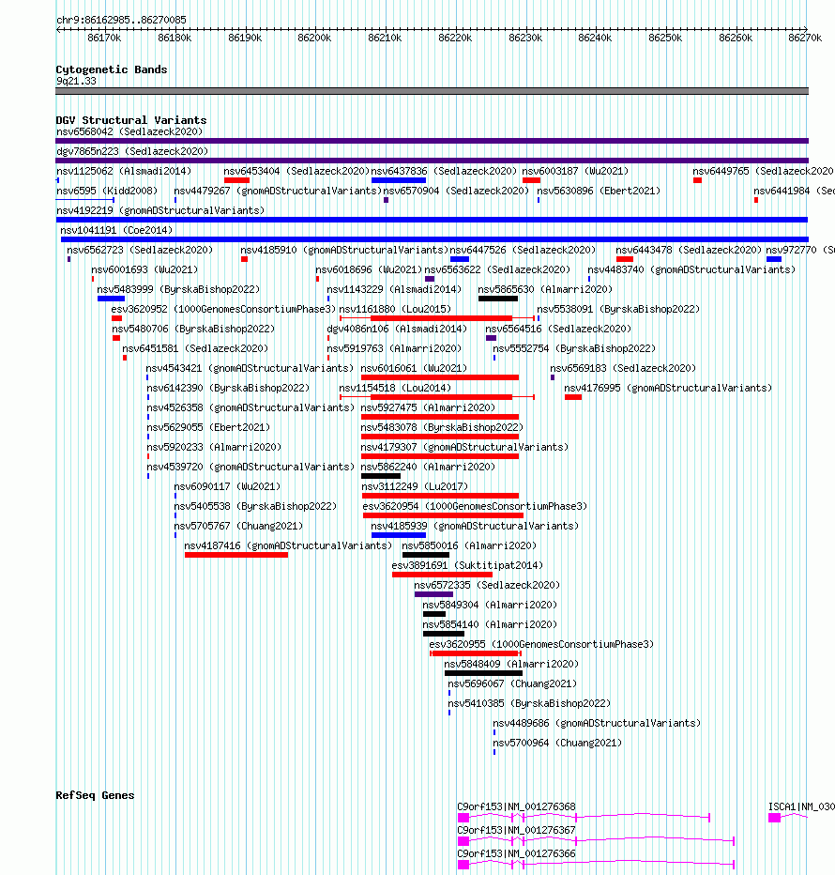This screenshot has width=835, height=875.
Task: Click the red bar under nsv6443478
Action: coord(624,259)
